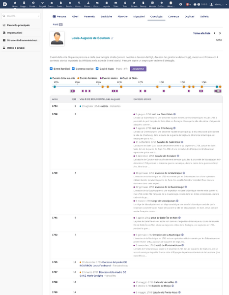Click the Pannello principale sidebar icon
Viewport: 229px width, 295px height.
tap(4, 25)
